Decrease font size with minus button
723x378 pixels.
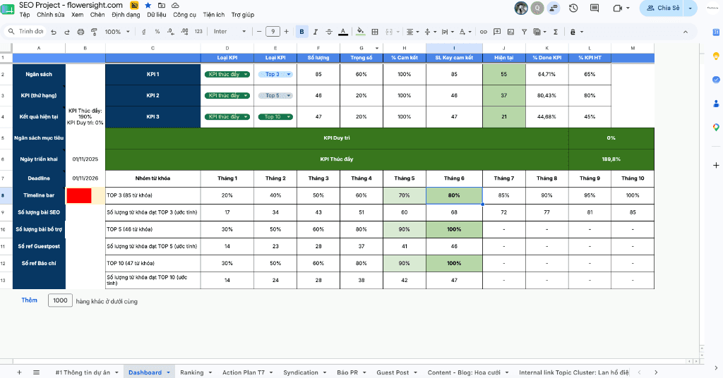(x=259, y=31)
